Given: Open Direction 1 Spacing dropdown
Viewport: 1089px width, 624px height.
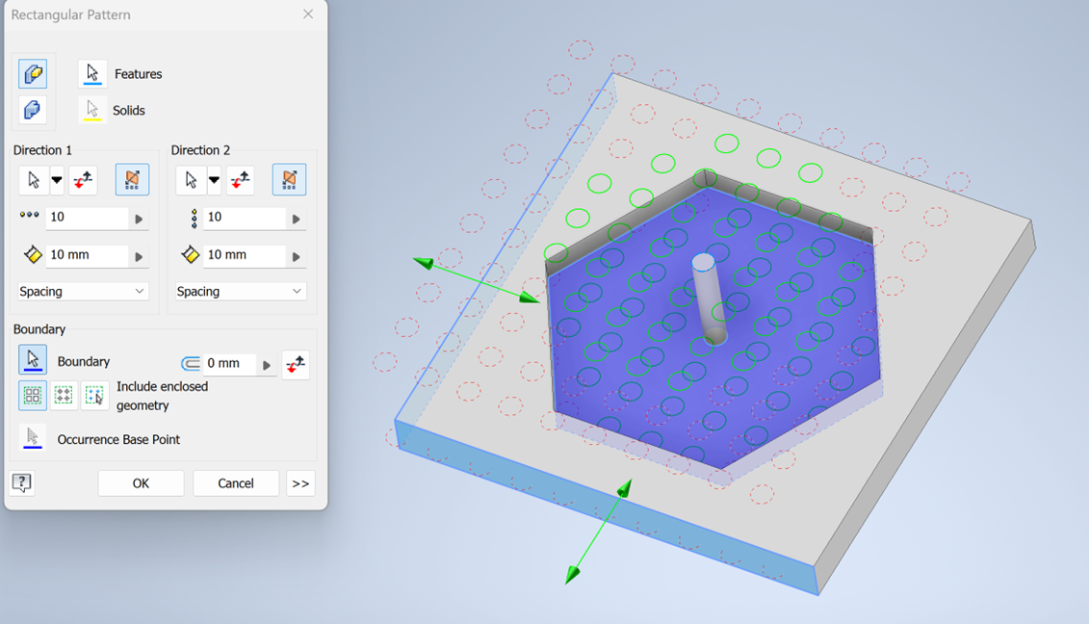Looking at the screenshot, I should [83, 291].
